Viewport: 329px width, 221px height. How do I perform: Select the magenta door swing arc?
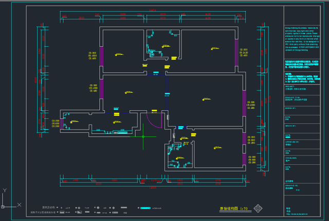(x=154, y=120)
